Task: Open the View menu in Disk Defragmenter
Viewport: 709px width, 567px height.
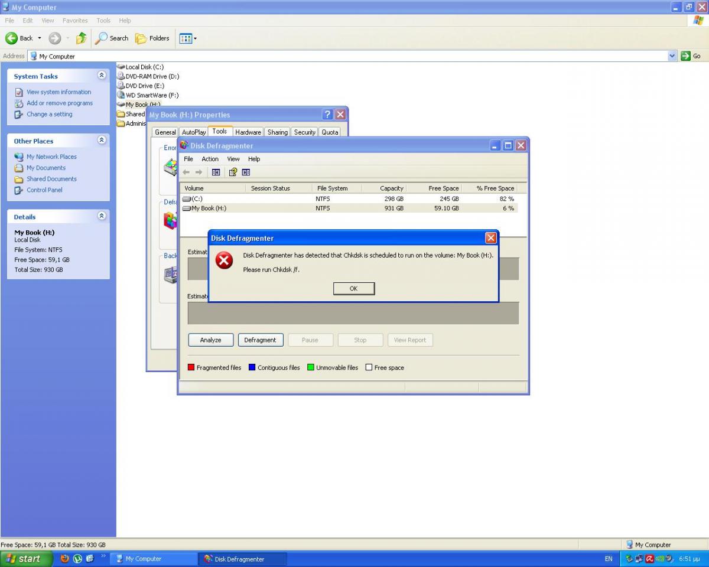Action: (233, 159)
